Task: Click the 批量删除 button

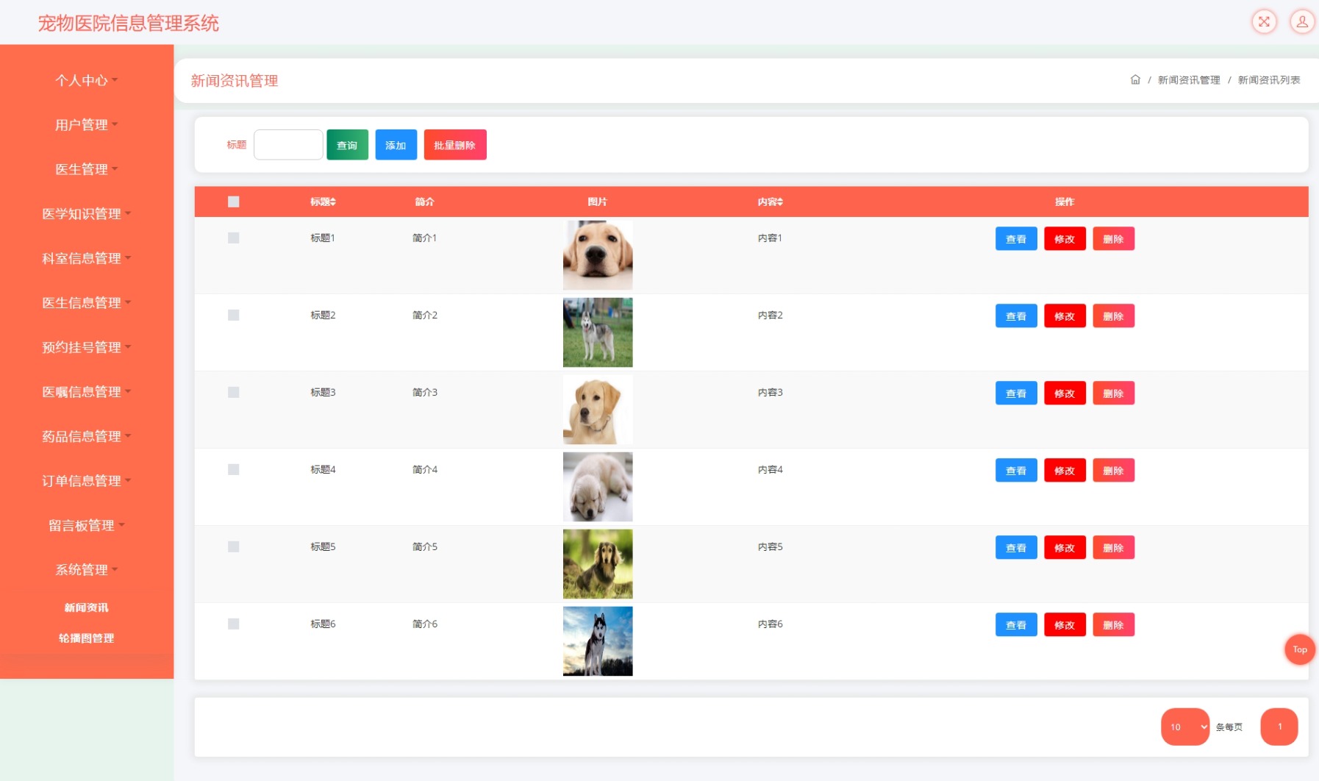Action: (x=455, y=145)
